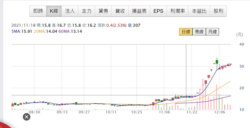250x128 pixels.
Task: Click the 5MA:15.91 legend text
Action: 22,31
